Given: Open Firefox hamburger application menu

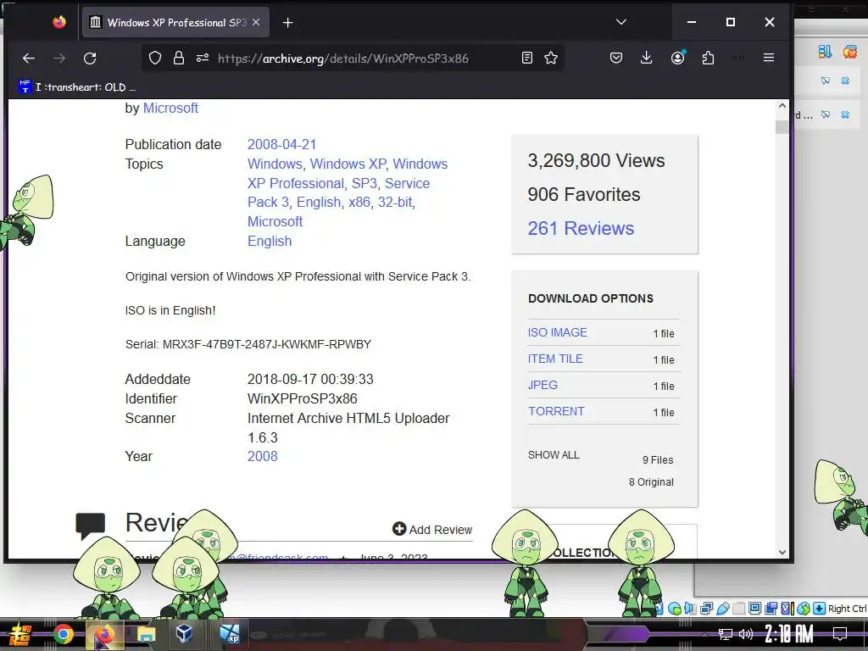Looking at the screenshot, I should point(768,58).
